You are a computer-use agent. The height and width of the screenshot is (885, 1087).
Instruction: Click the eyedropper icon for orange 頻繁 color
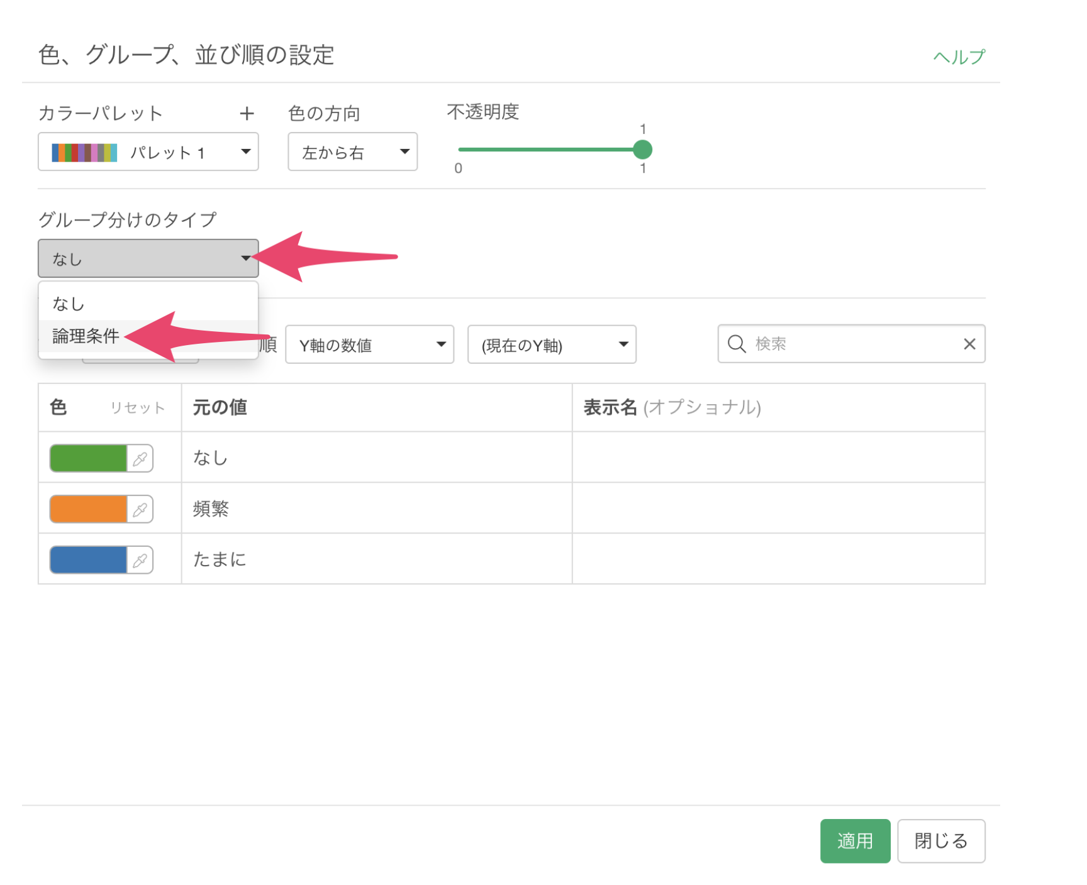140,509
